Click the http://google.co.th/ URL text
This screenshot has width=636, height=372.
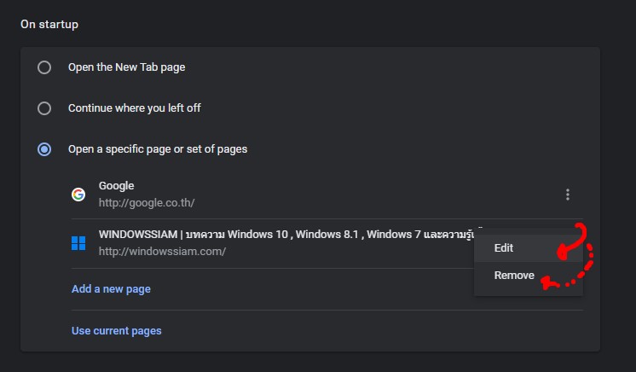click(x=147, y=203)
